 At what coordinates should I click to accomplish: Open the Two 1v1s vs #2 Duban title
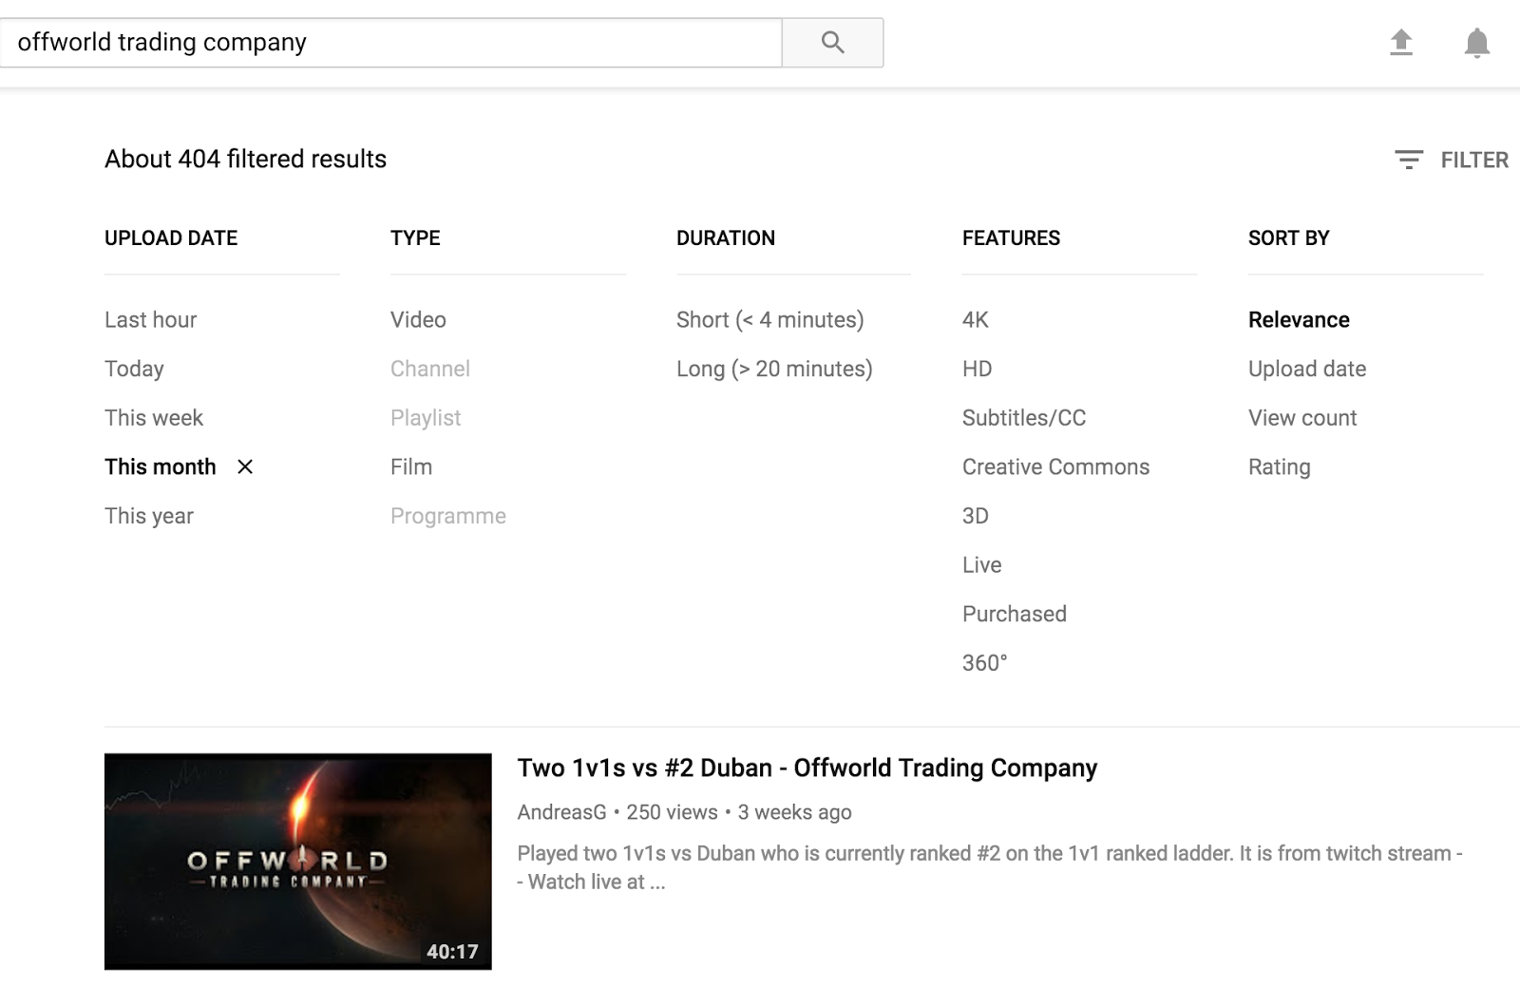point(807,768)
